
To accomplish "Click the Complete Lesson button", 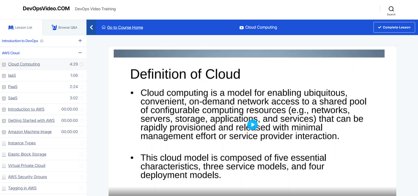I will 394,27.
